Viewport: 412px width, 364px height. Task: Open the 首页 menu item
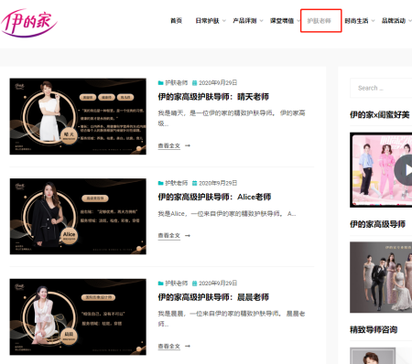click(x=176, y=21)
